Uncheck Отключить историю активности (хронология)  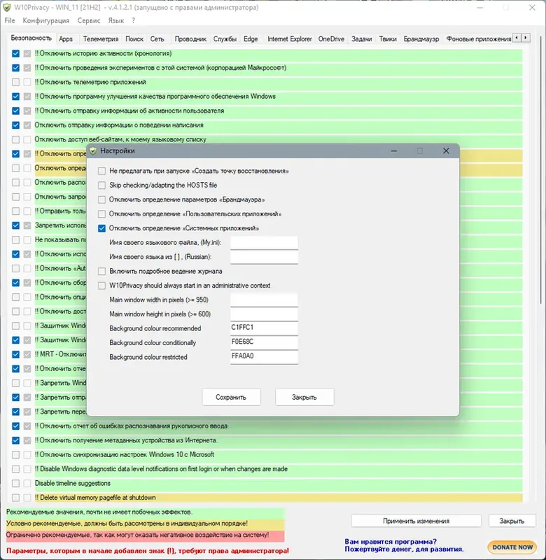pyautogui.click(x=15, y=54)
